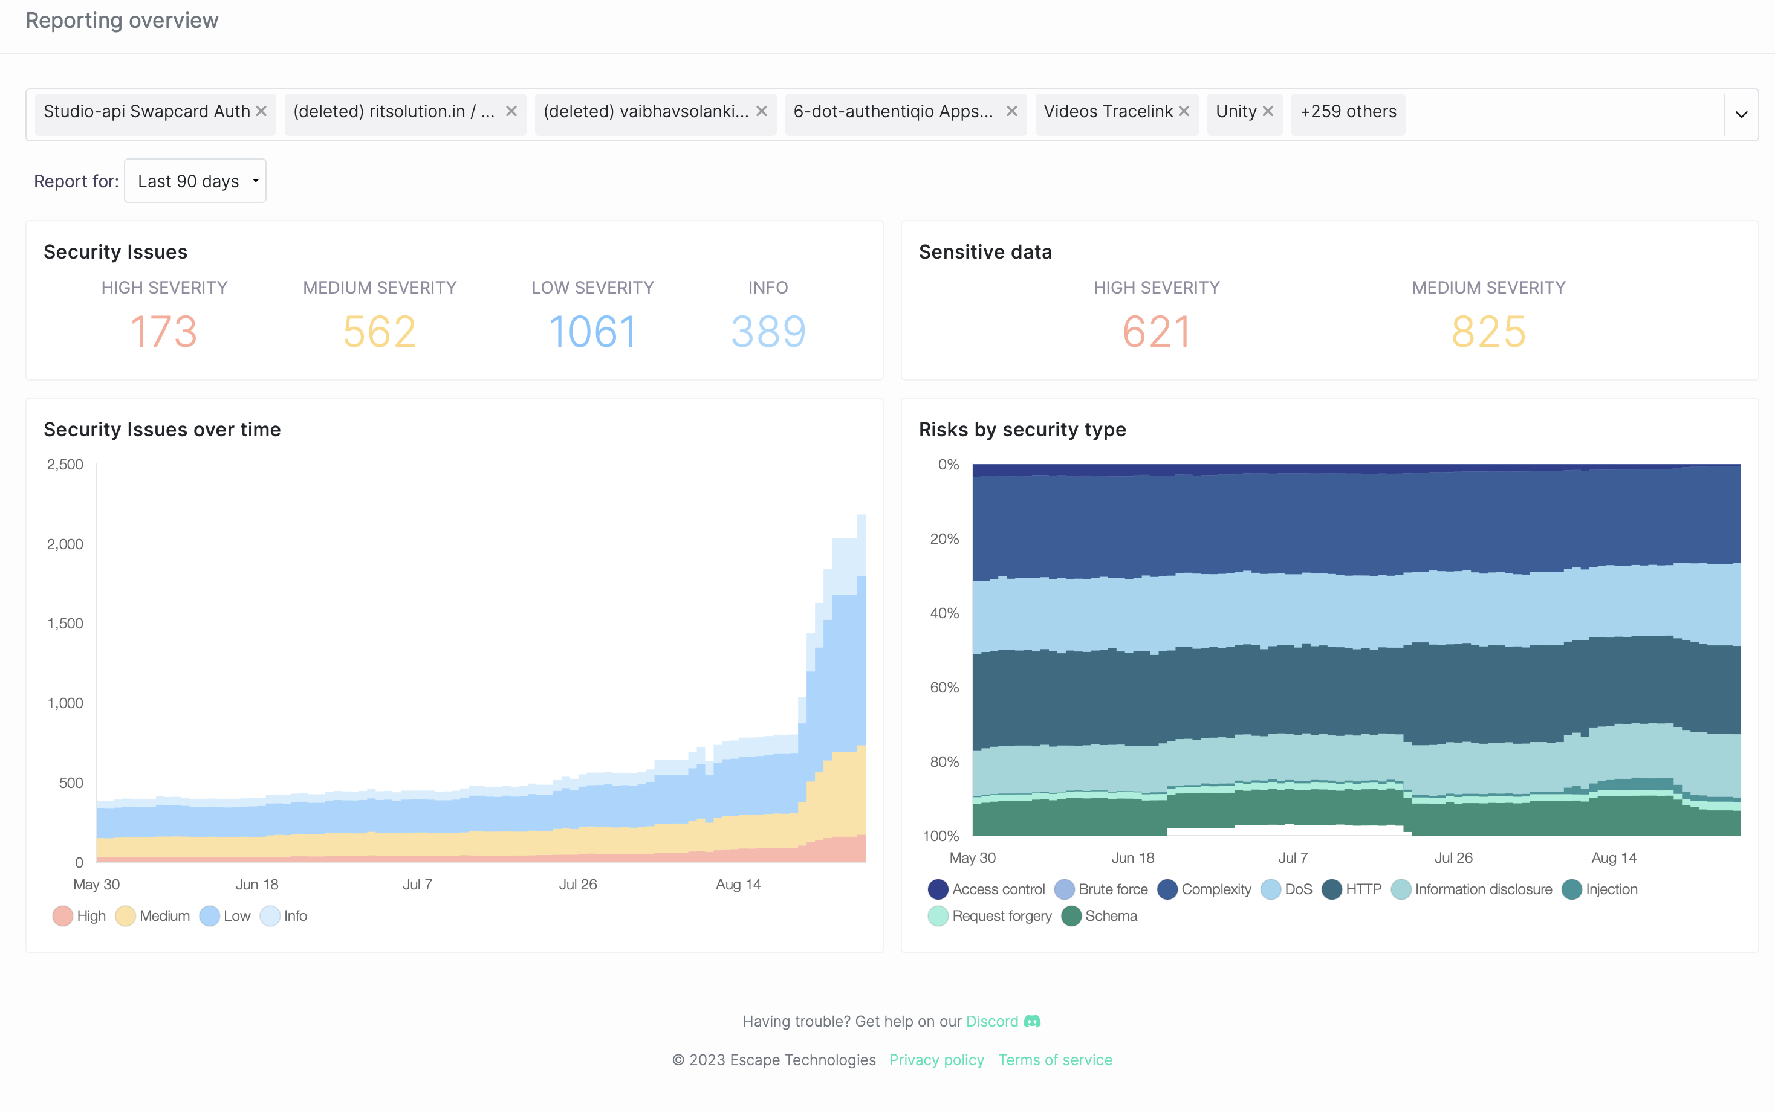Toggle the Low severity legend item
This screenshot has width=1775, height=1113.
[x=226, y=916]
